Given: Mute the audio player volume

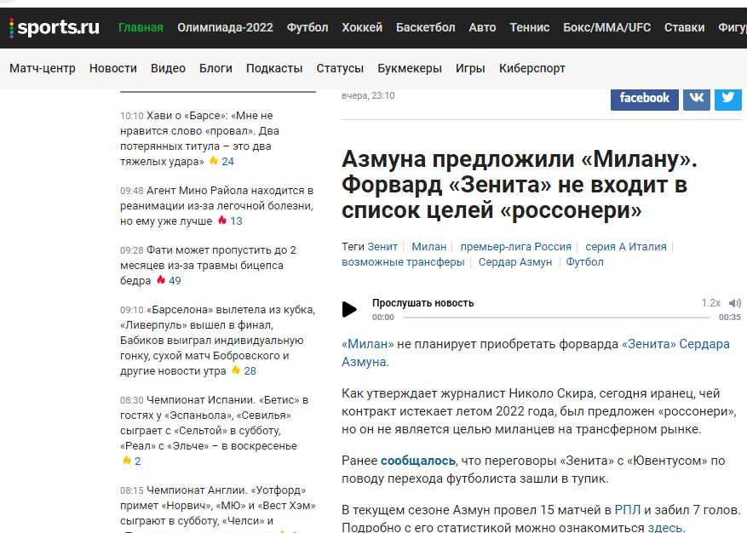Looking at the screenshot, I should tap(735, 303).
